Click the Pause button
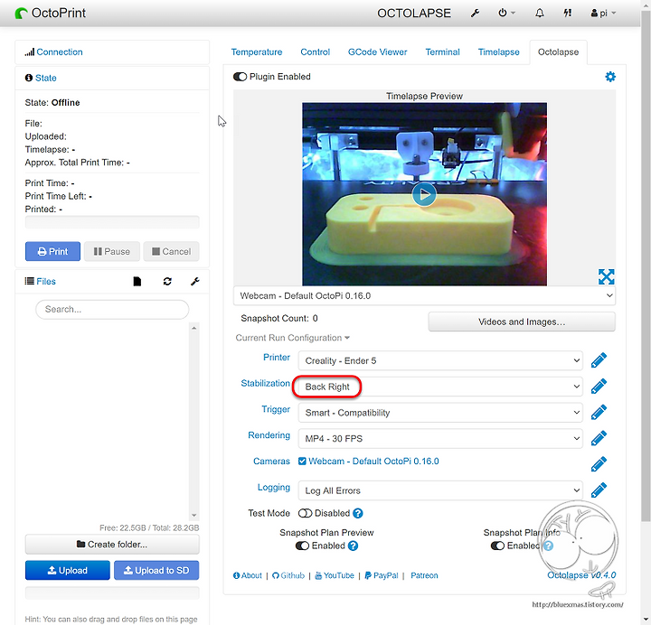Image resolution: width=651 pixels, height=625 pixels. point(112,251)
